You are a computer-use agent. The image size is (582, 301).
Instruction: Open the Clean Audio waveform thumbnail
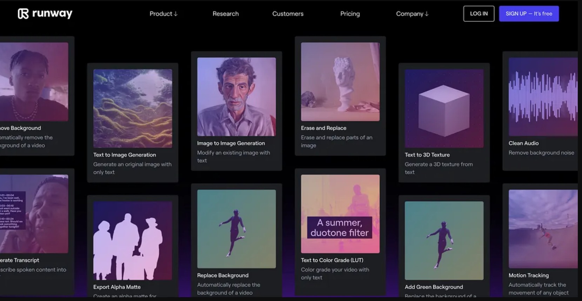click(543, 97)
